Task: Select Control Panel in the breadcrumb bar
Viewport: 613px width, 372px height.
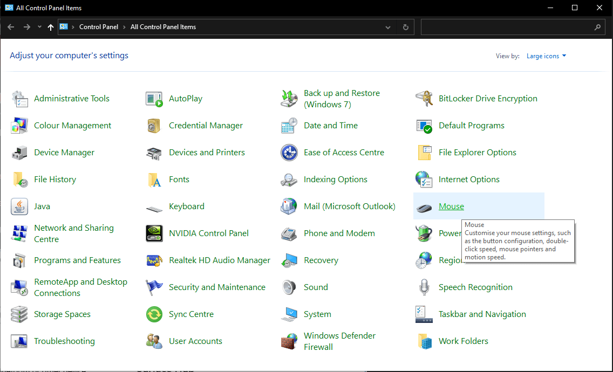Action: pyautogui.click(x=99, y=26)
